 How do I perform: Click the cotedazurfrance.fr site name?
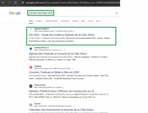pyautogui.click(x=41, y=48)
